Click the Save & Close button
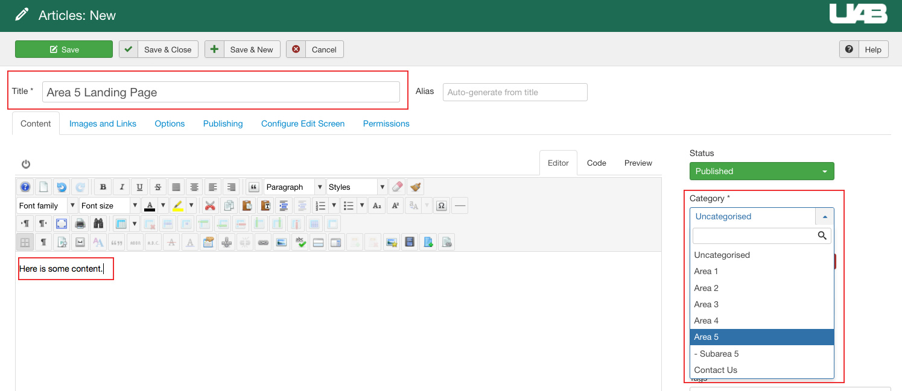 point(159,49)
